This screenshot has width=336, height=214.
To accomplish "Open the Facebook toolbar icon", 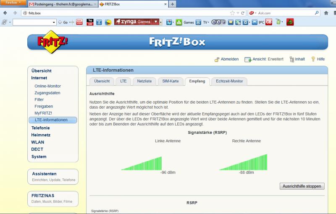I will click(x=99, y=22).
